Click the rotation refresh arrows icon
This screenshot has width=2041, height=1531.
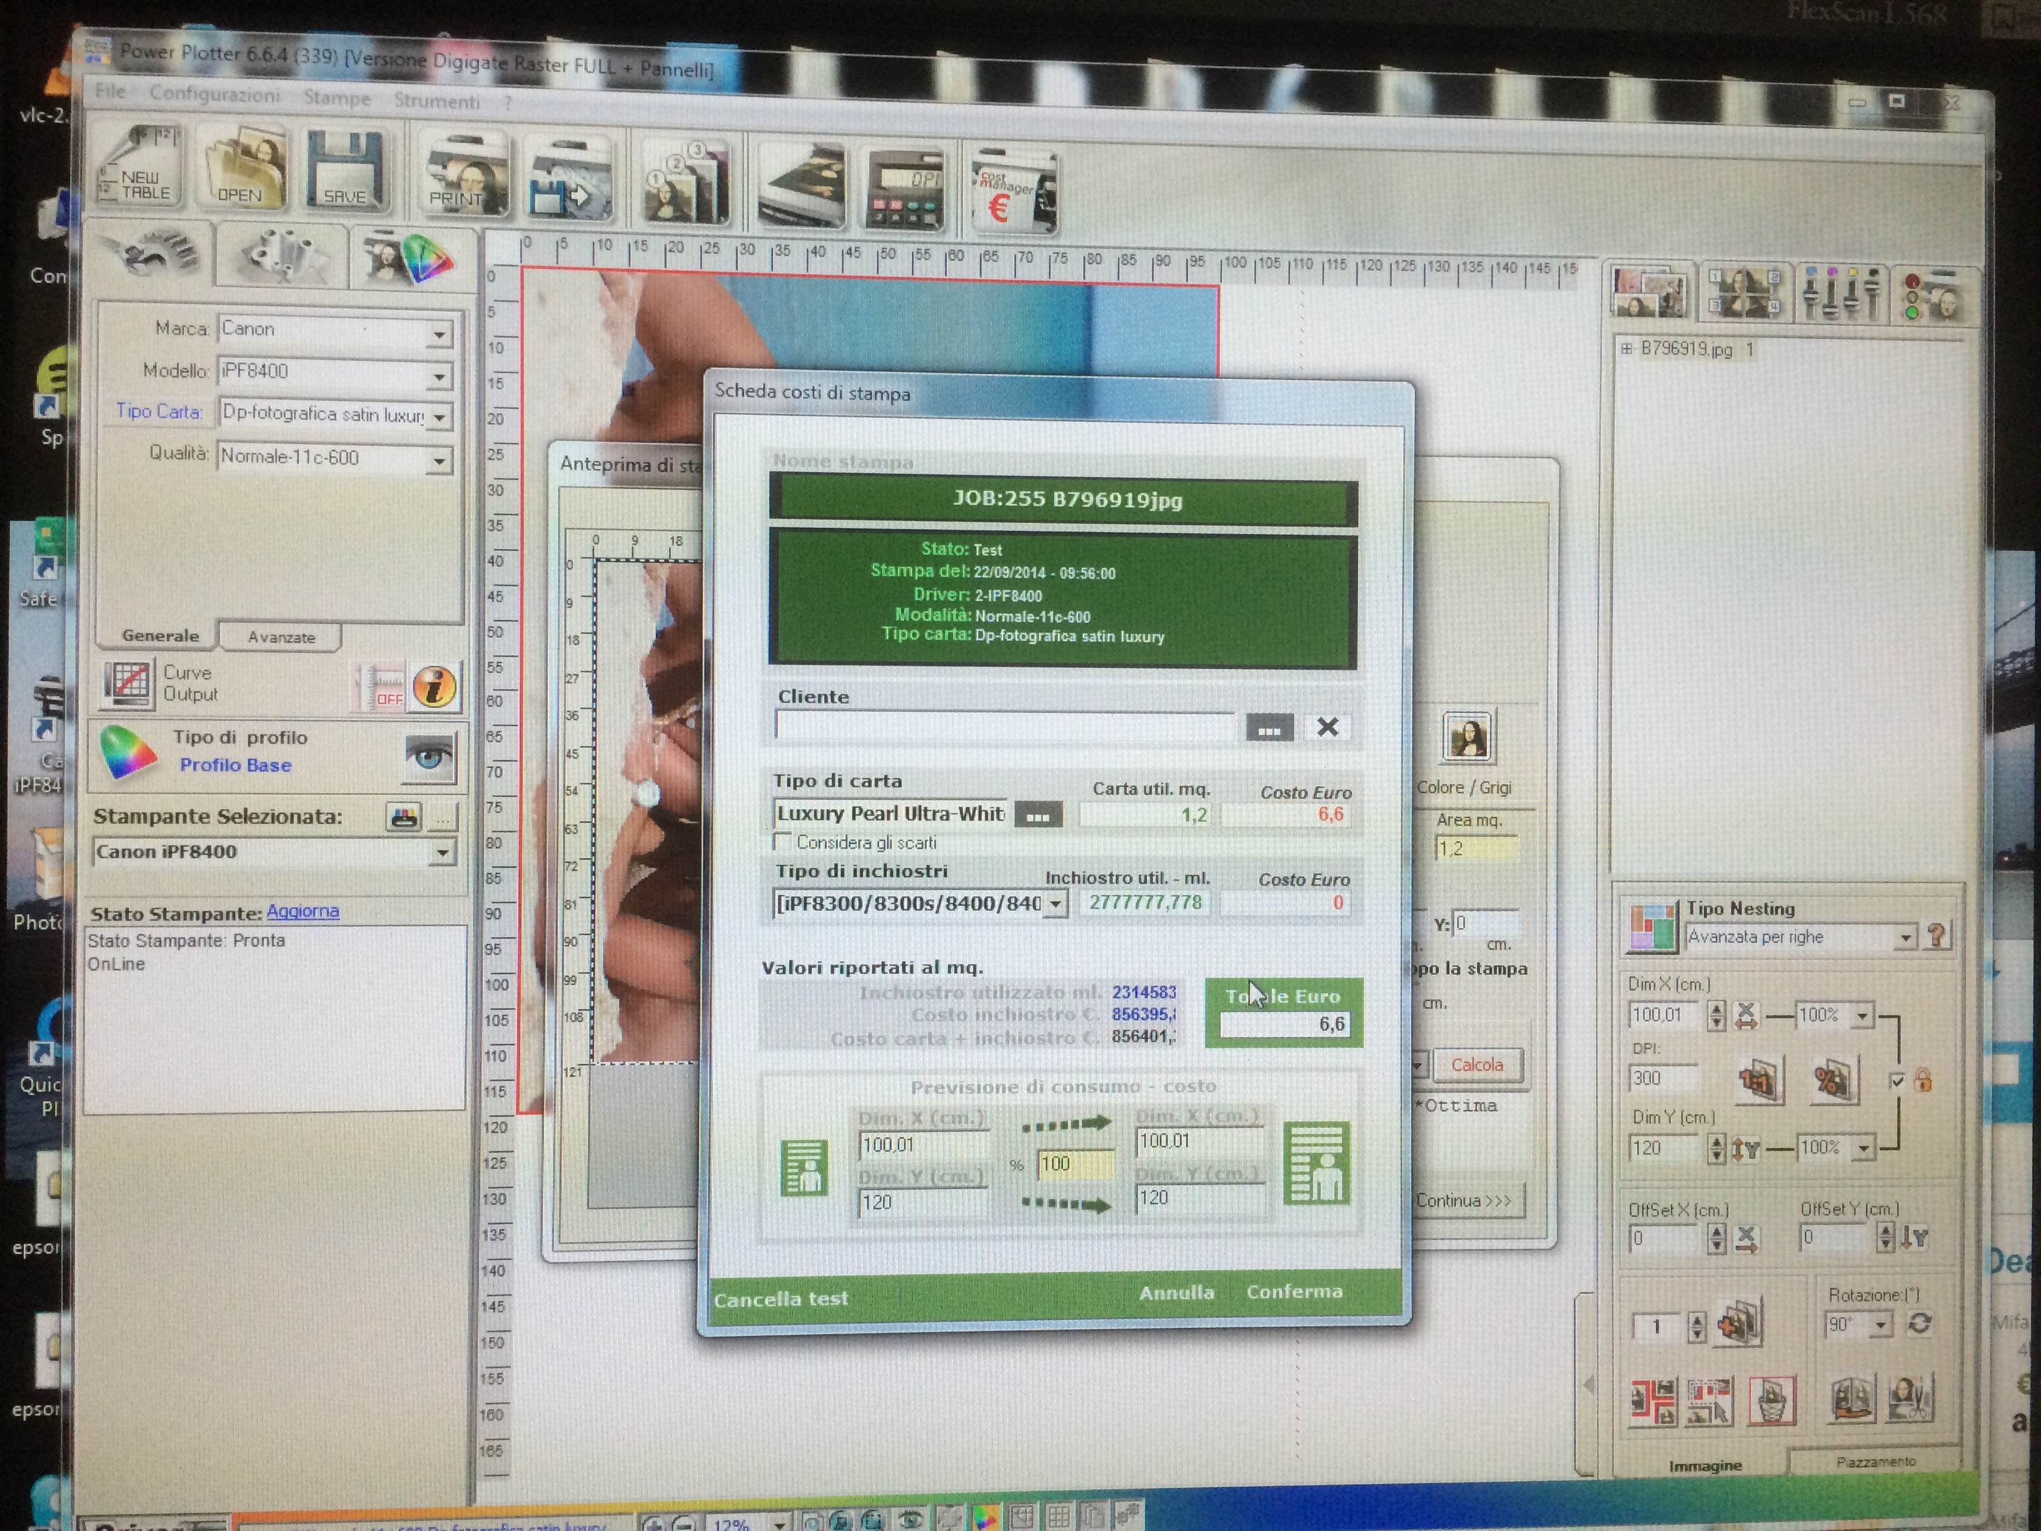(1919, 1323)
